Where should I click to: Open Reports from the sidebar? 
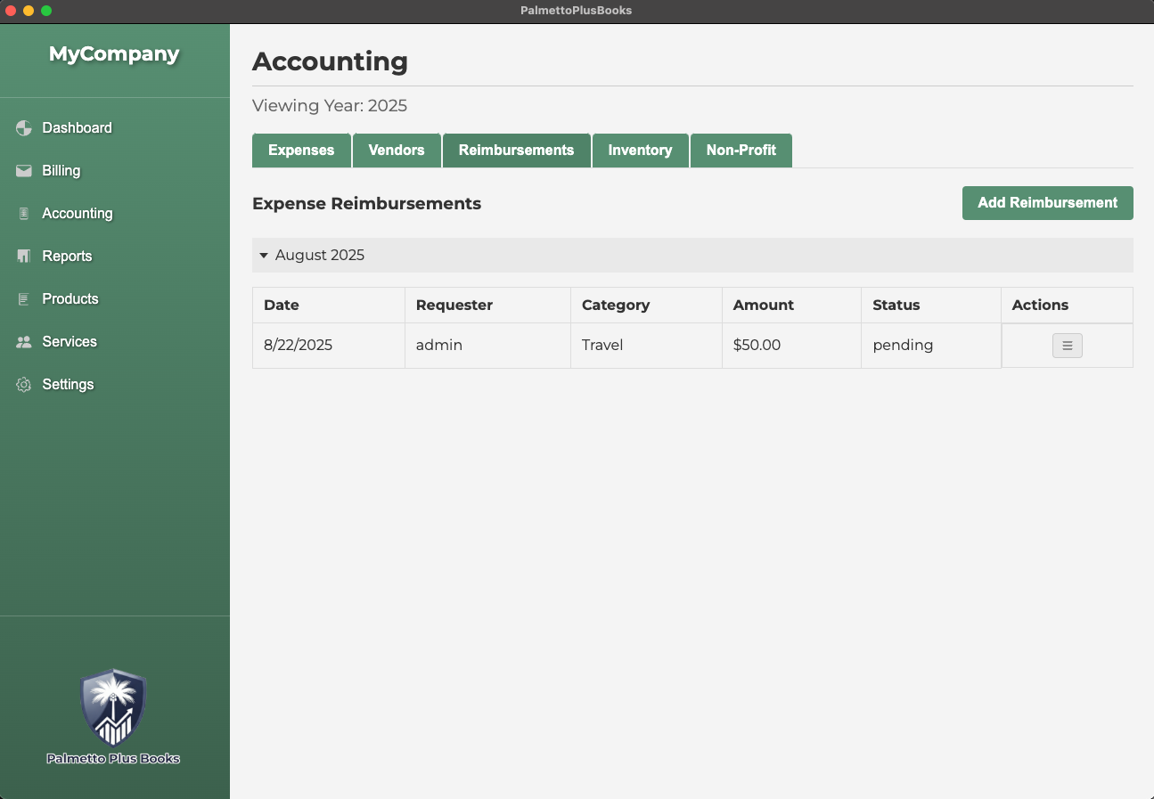pos(67,257)
